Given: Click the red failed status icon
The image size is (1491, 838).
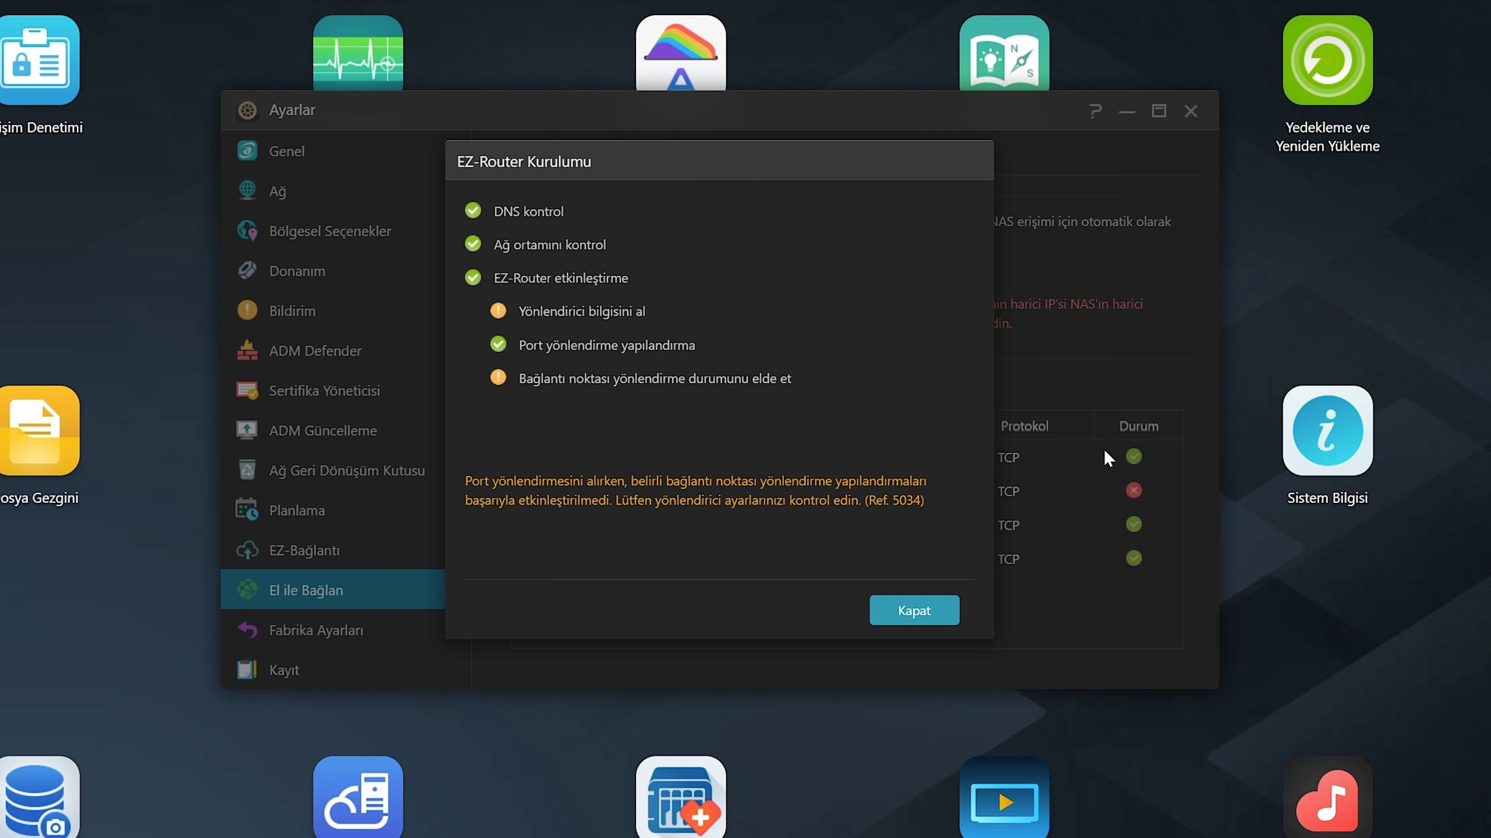Looking at the screenshot, I should [1133, 491].
